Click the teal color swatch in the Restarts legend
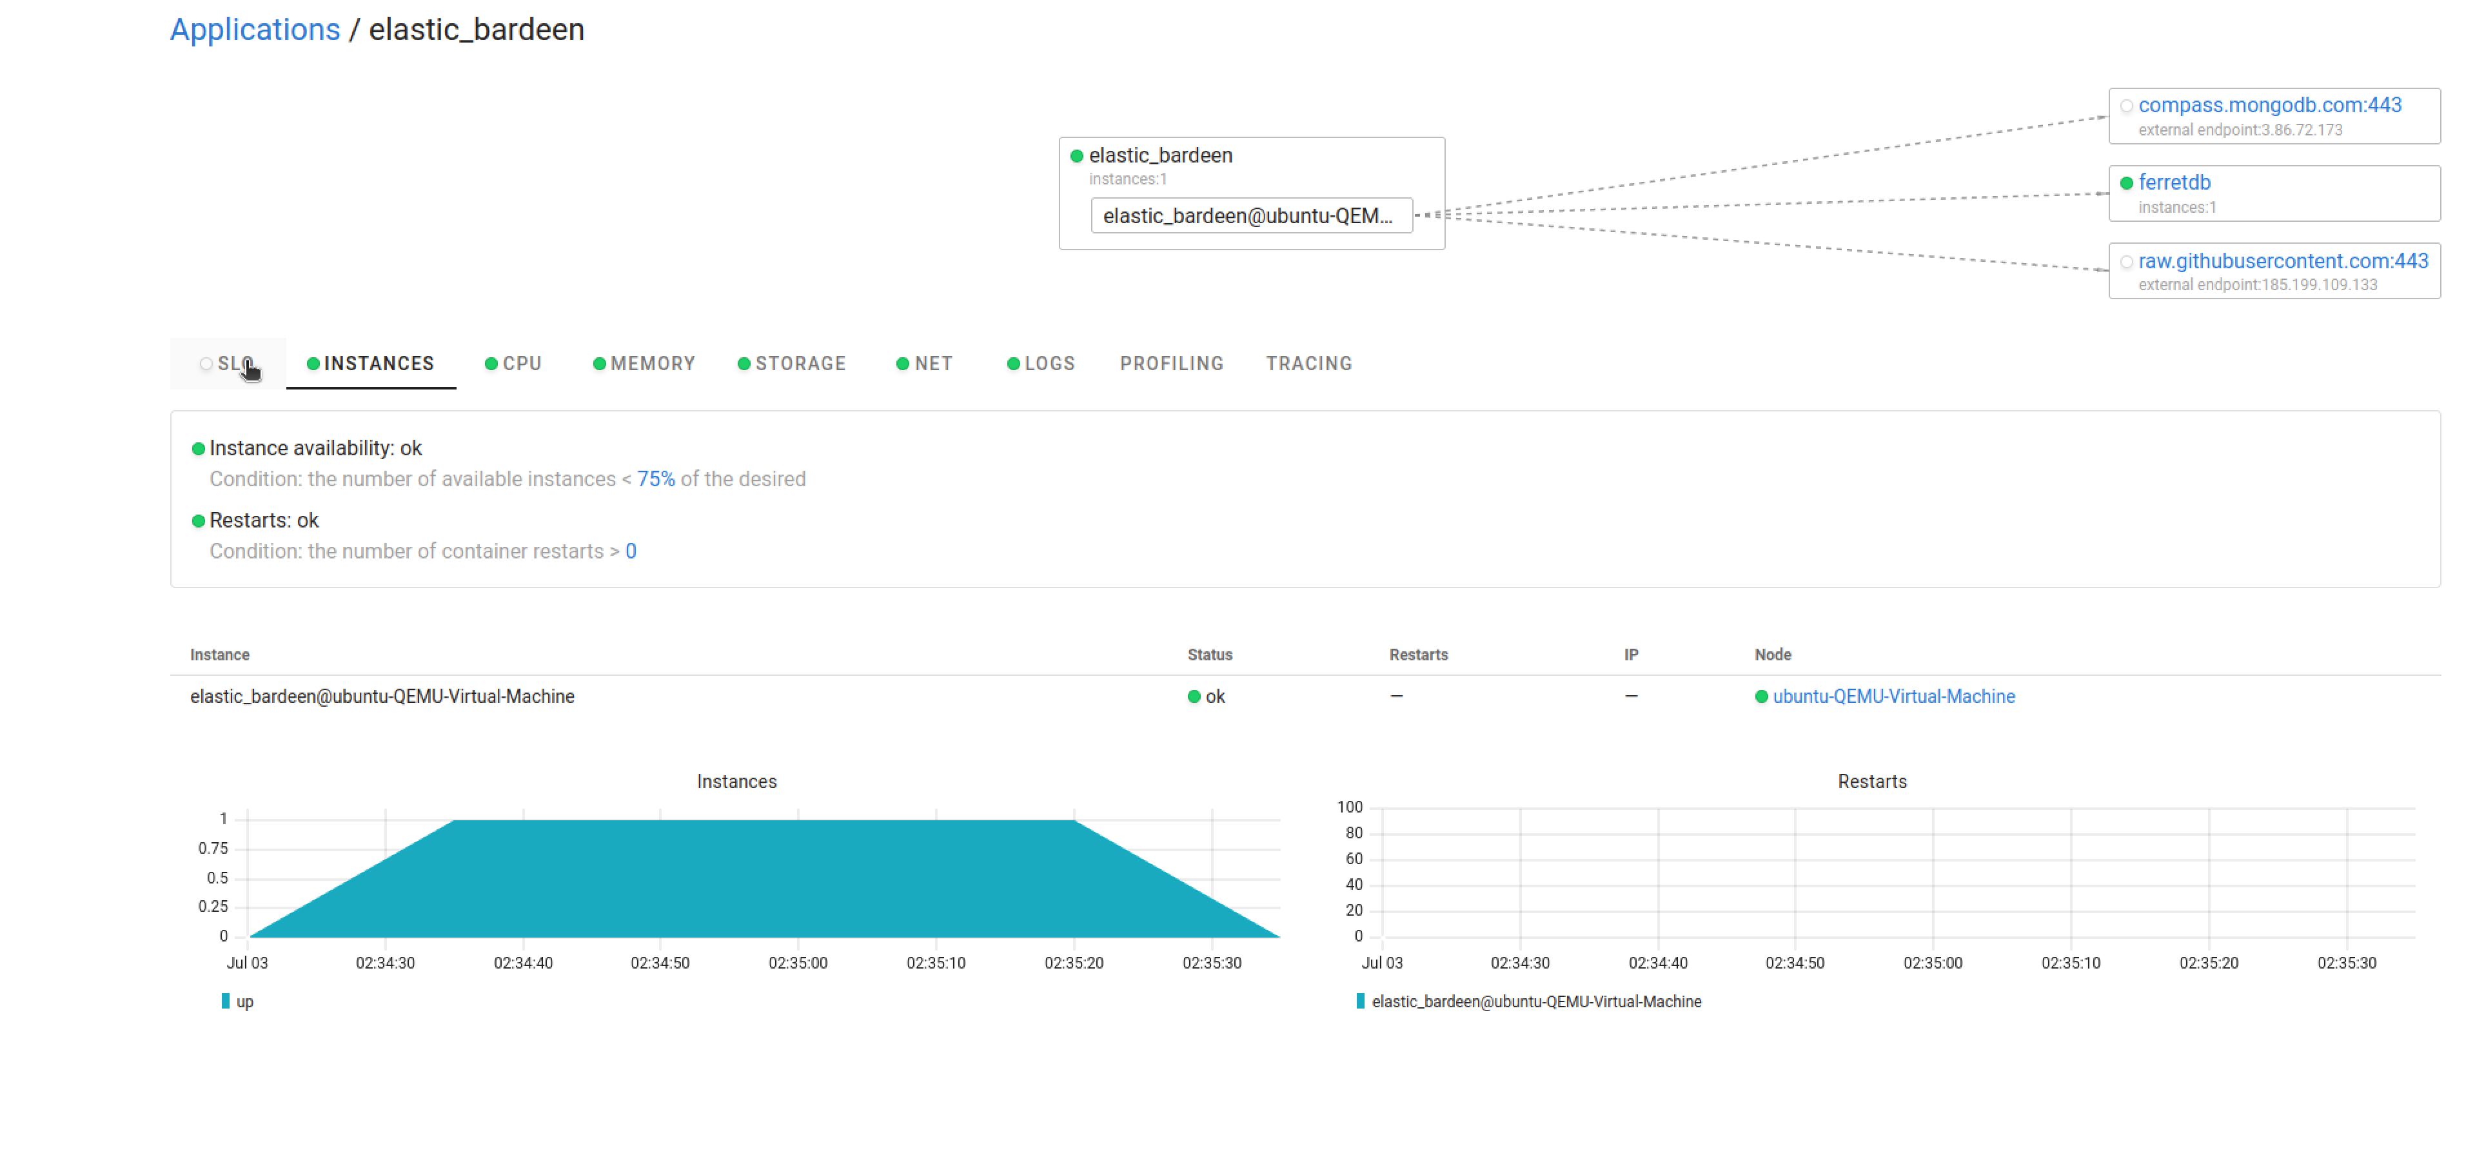 [x=1361, y=1001]
